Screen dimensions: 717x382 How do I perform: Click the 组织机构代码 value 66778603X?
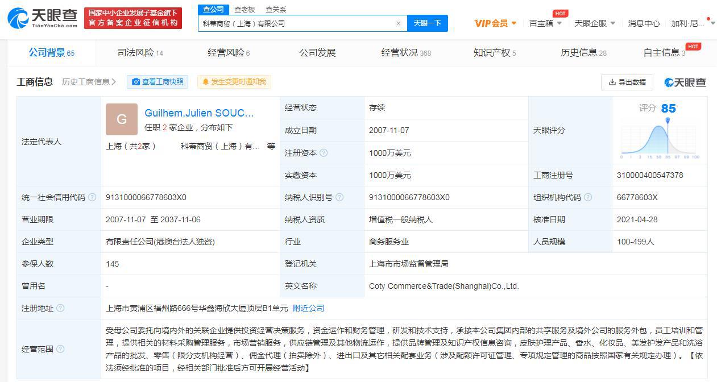coord(637,197)
